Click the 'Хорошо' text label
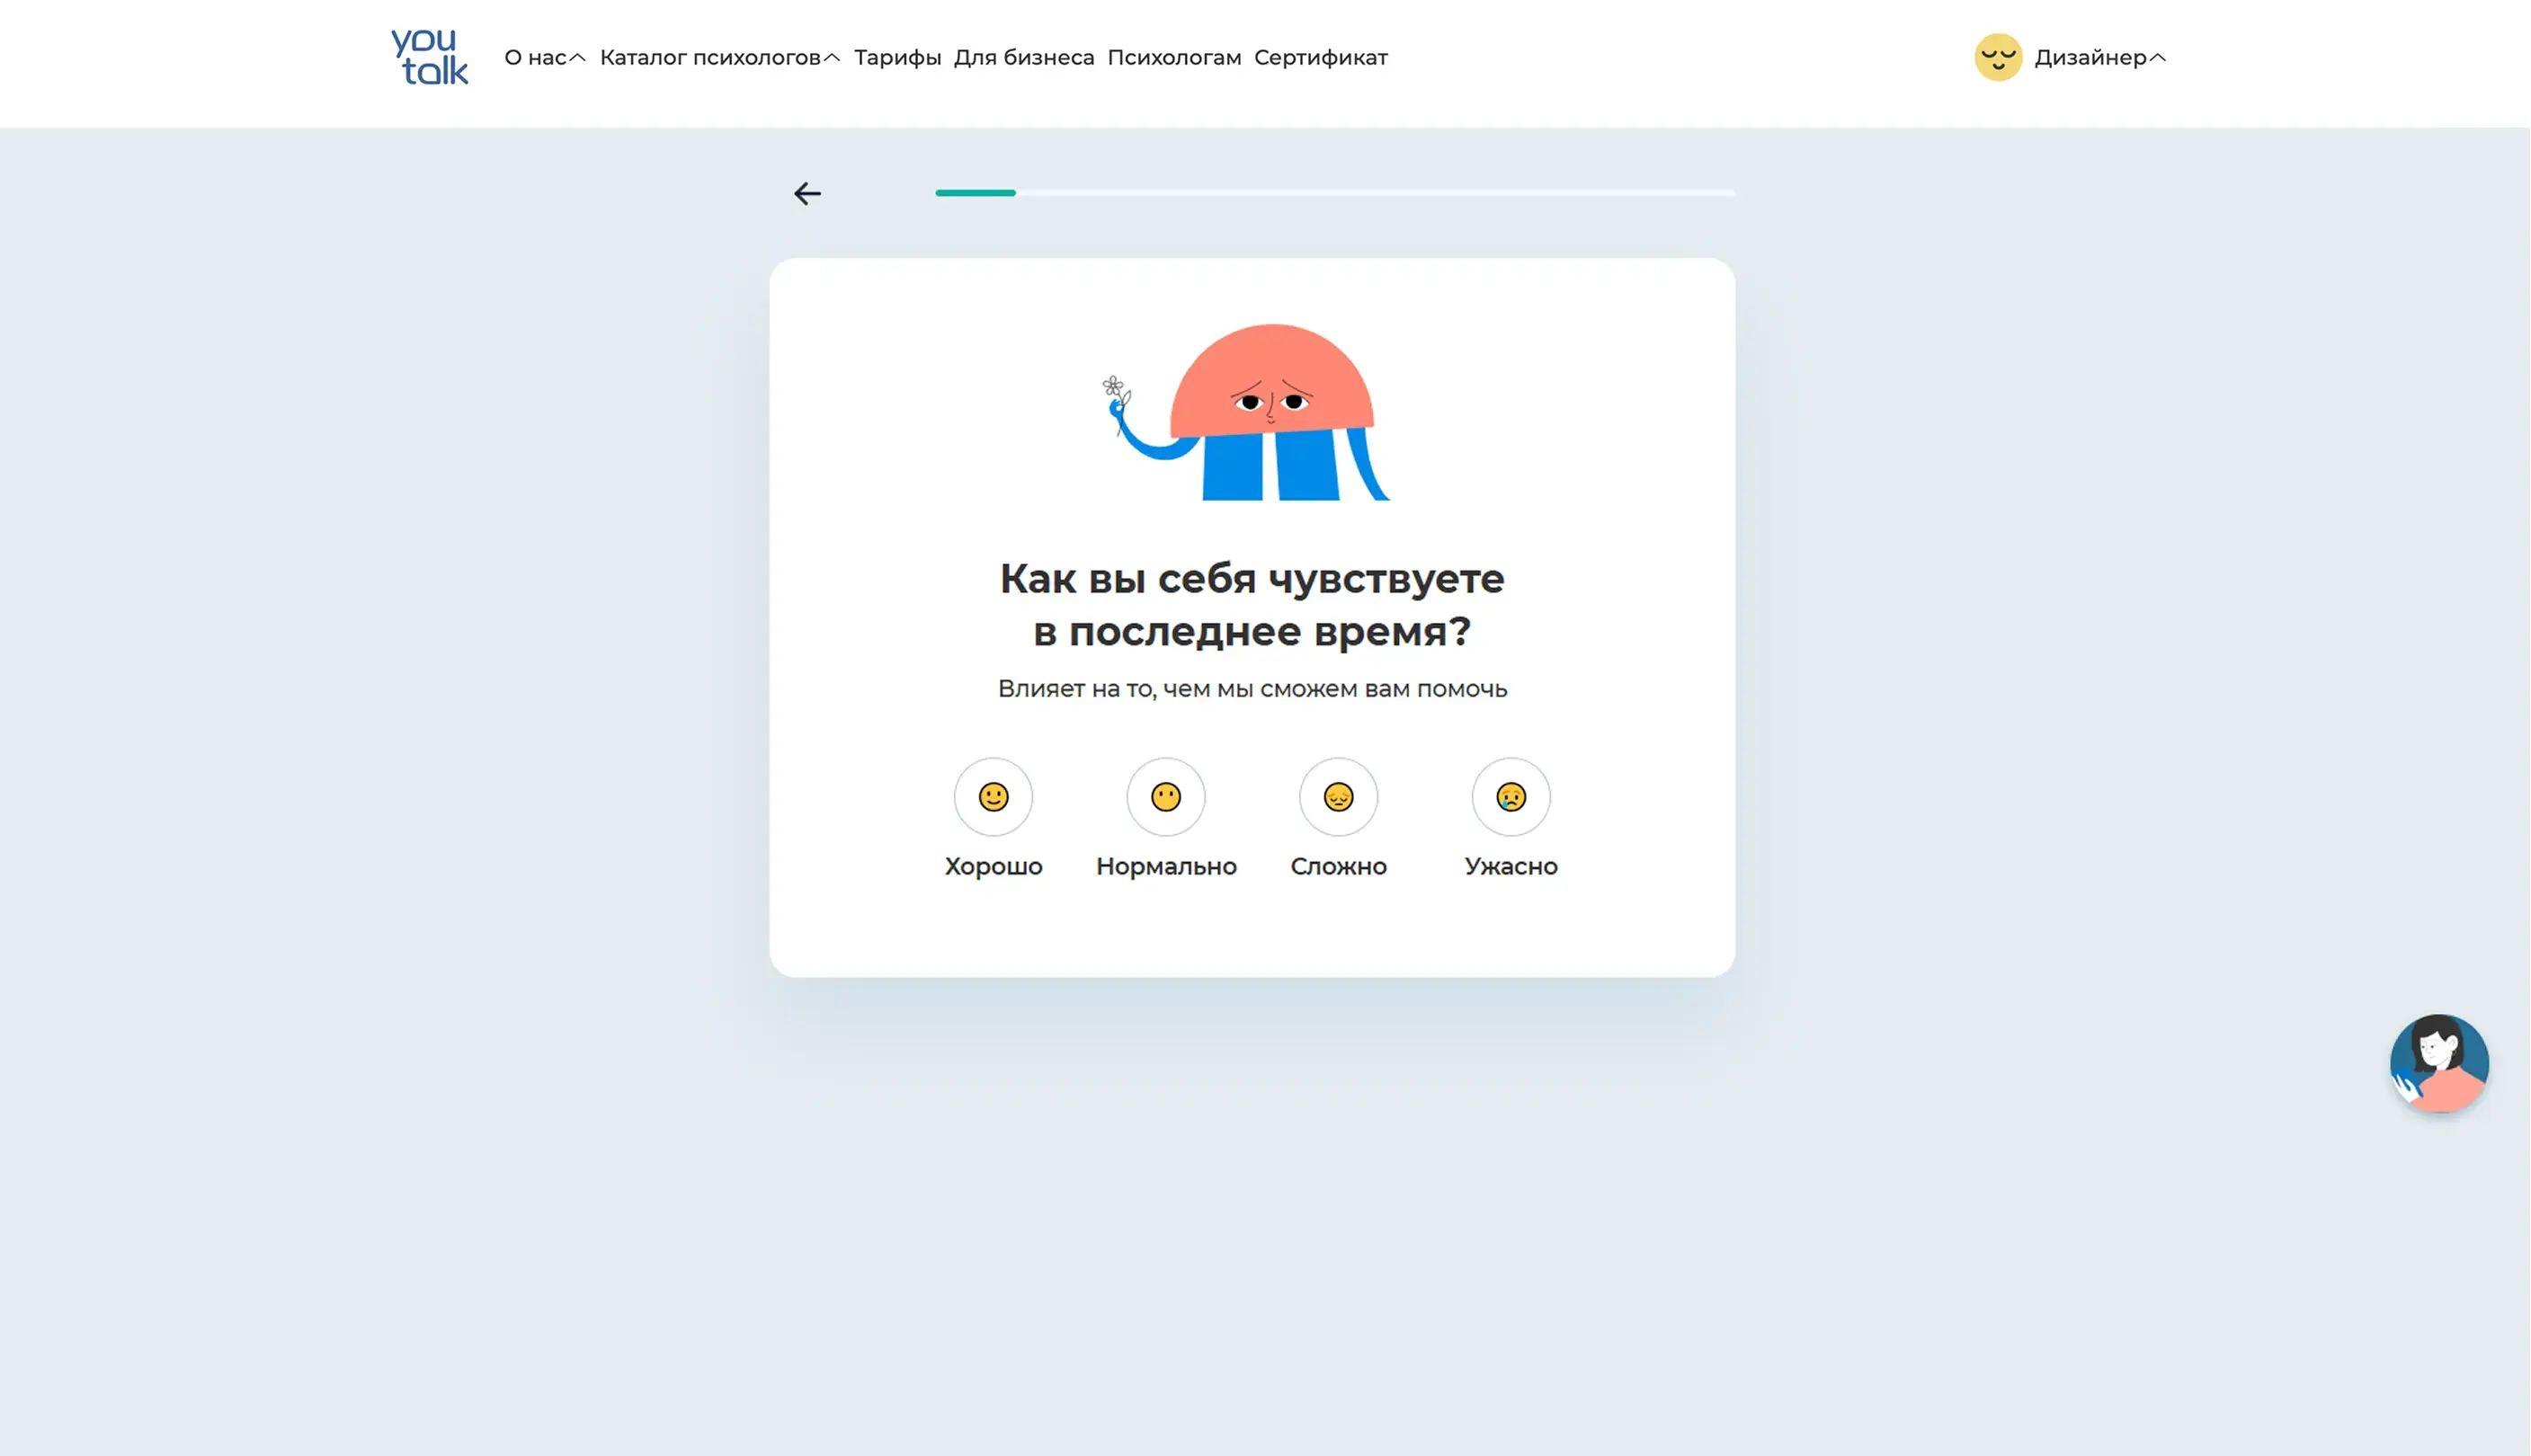Screen dimensions: 2531x1456 pos(994,866)
